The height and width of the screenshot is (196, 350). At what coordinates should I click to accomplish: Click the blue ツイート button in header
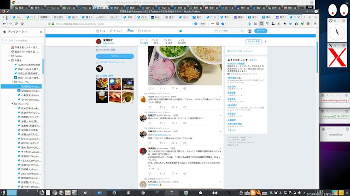(x=261, y=31)
